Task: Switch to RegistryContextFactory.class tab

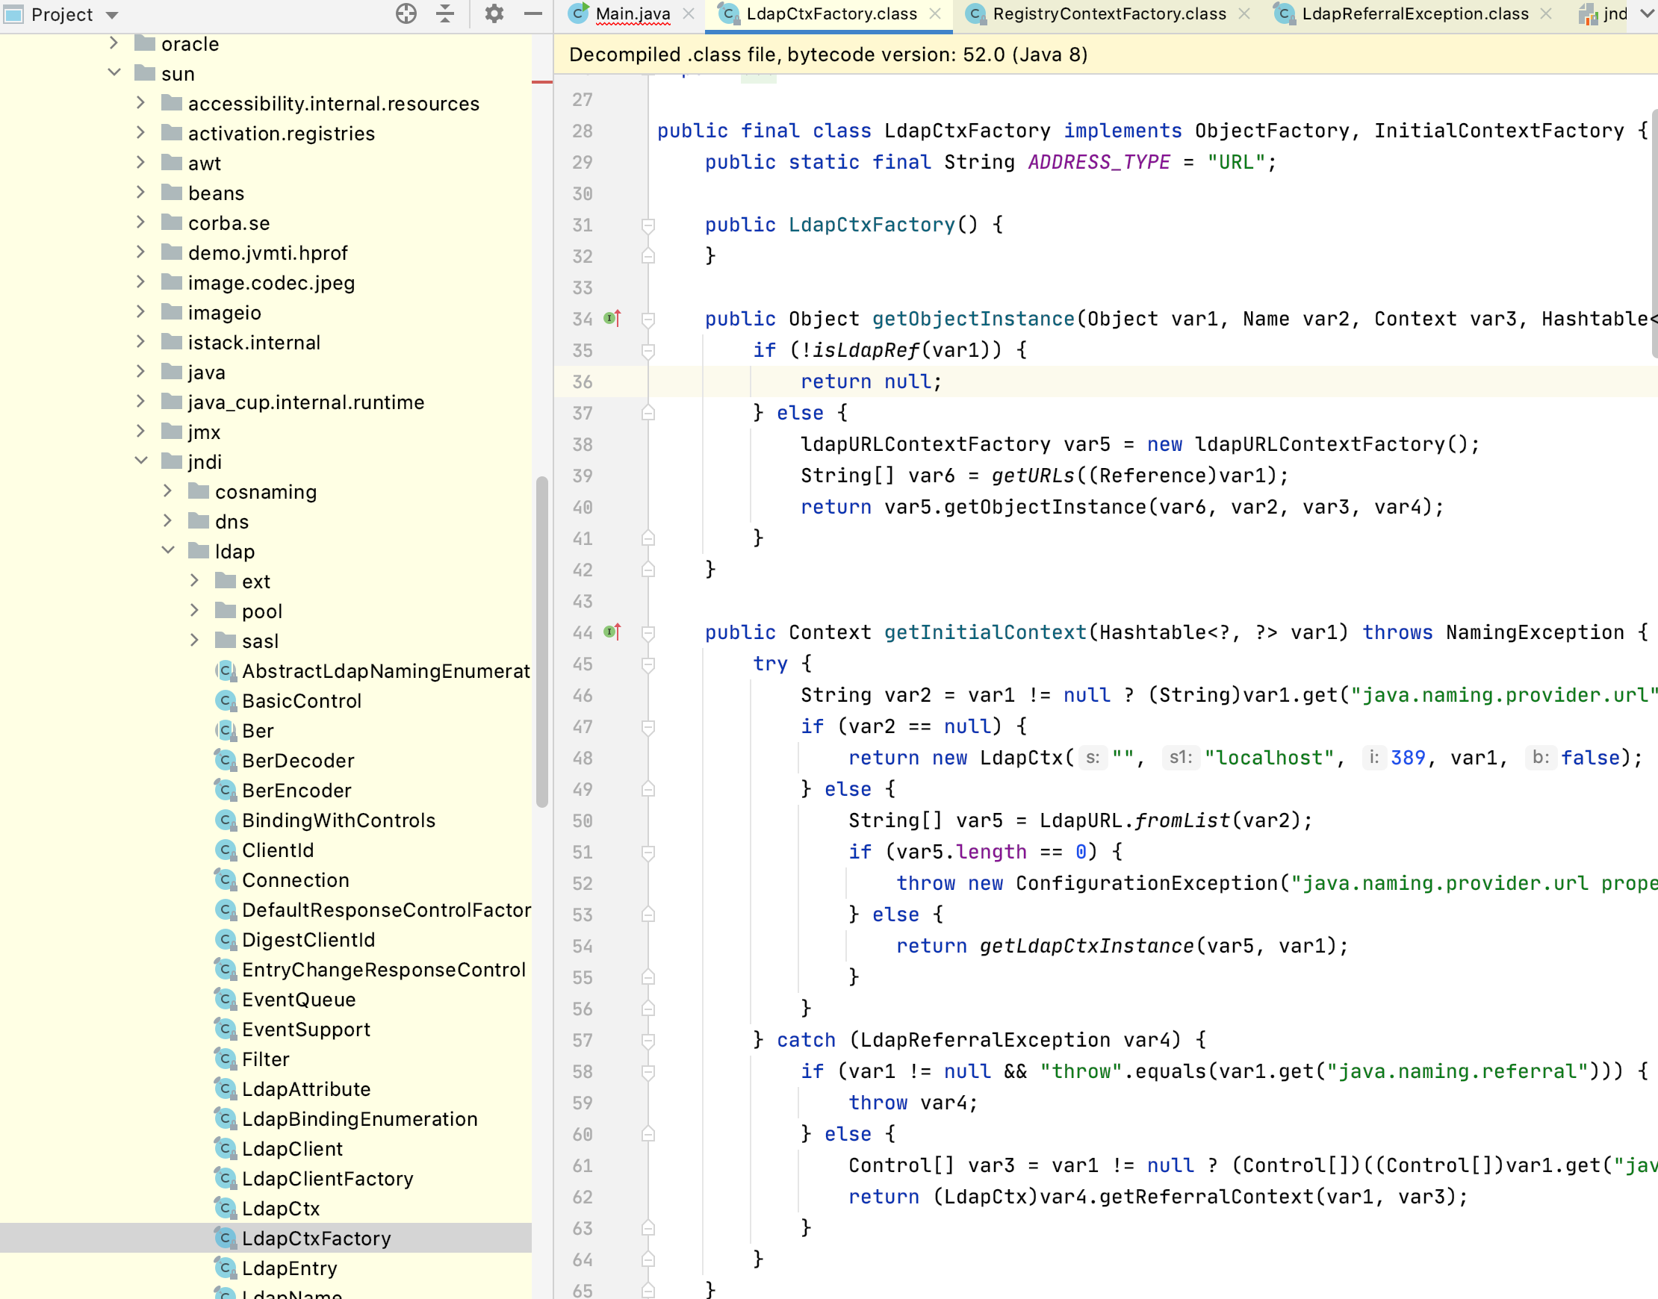Action: 1108,13
